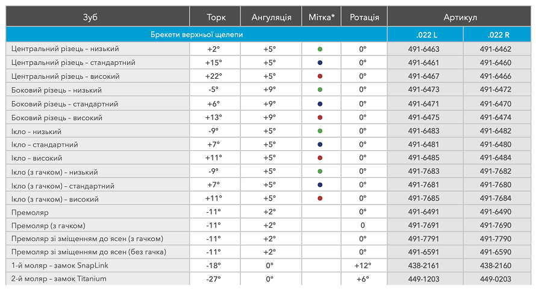Click the red mark in Ікло (з гачком) – високий row
The image size is (536, 291).
320,198
